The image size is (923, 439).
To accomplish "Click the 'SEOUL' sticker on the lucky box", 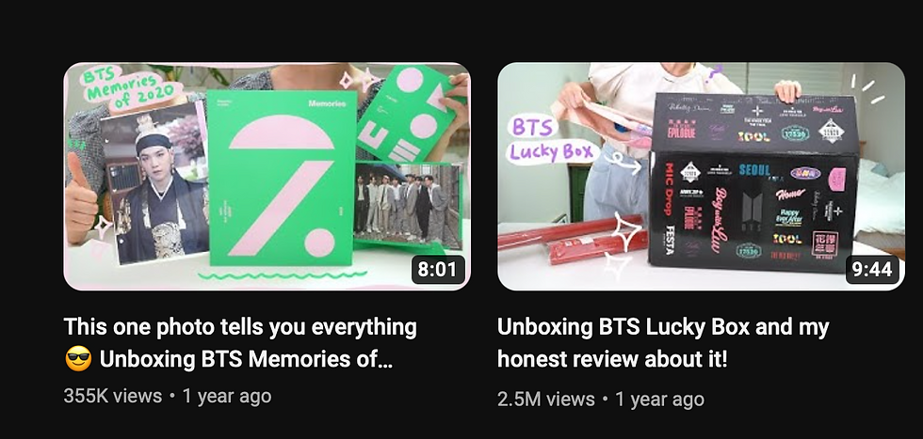I will pyautogui.click(x=754, y=171).
